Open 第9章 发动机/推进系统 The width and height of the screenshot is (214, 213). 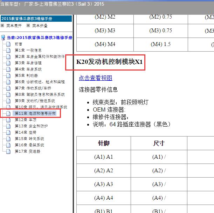pos(35,101)
